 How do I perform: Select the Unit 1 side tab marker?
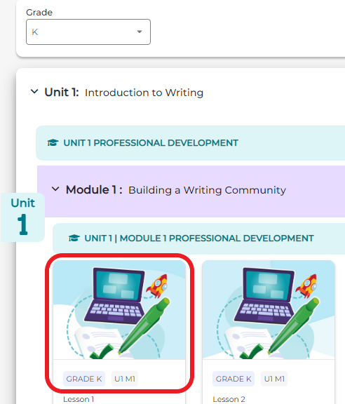22,217
